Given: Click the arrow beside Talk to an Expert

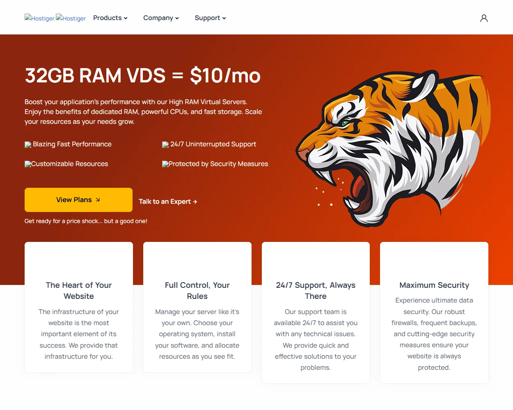Looking at the screenshot, I should click(195, 202).
